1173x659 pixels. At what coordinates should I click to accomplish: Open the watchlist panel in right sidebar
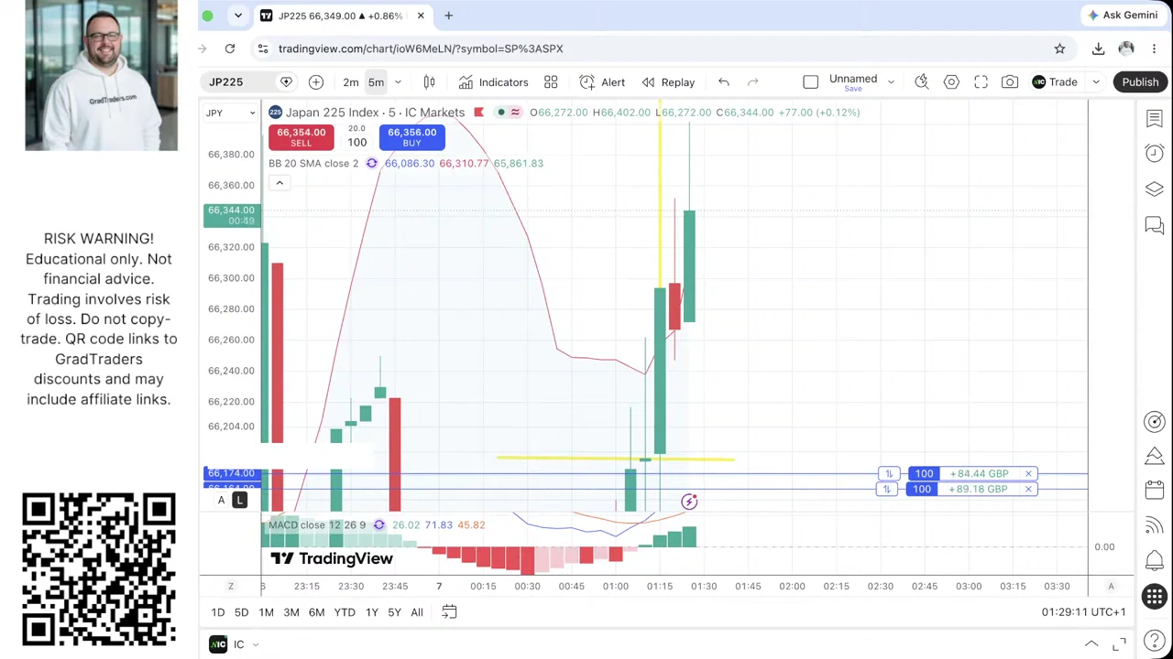(x=1154, y=118)
